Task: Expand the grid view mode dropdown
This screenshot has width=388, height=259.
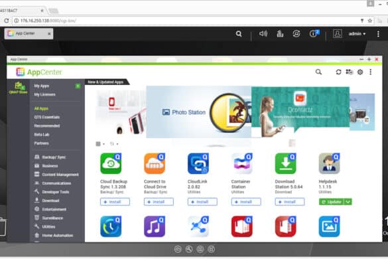Action: click(100, 143)
